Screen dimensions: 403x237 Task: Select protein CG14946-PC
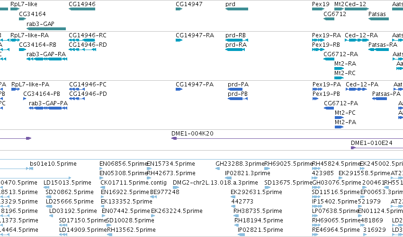coord(77,89)
